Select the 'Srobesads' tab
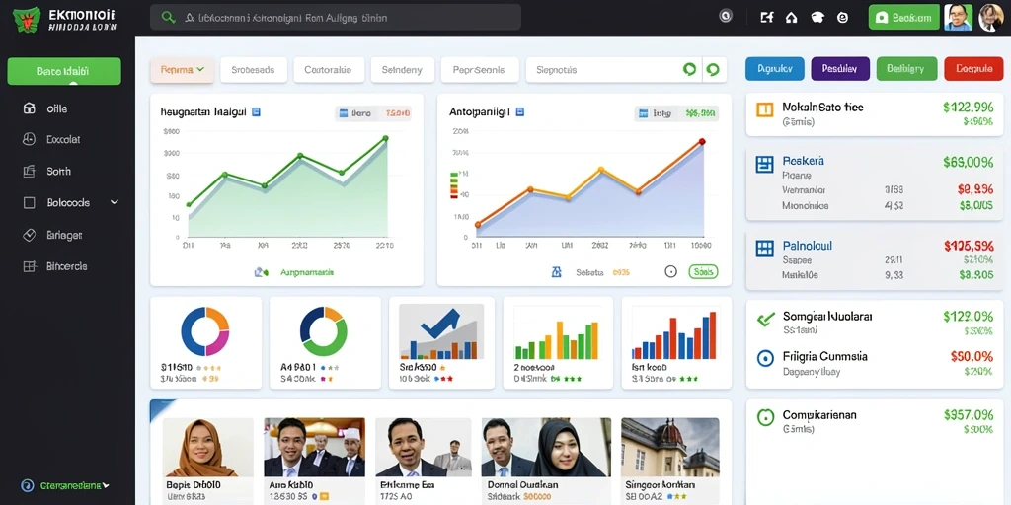Image resolution: width=1011 pixels, height=505 pixels. 254,70
